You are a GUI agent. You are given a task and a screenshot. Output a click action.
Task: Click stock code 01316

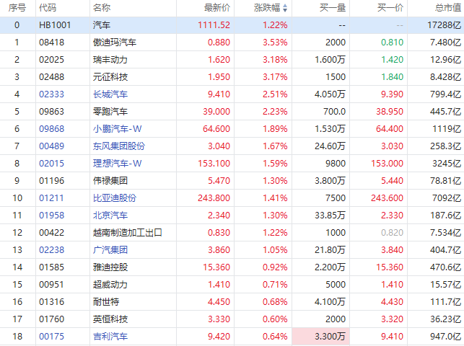tap(51, 302)
